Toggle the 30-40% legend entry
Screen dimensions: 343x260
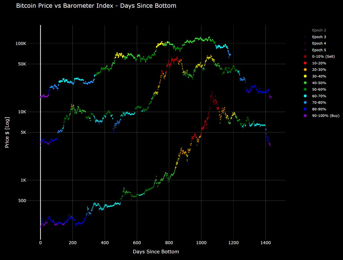click(x=316, y=76)
